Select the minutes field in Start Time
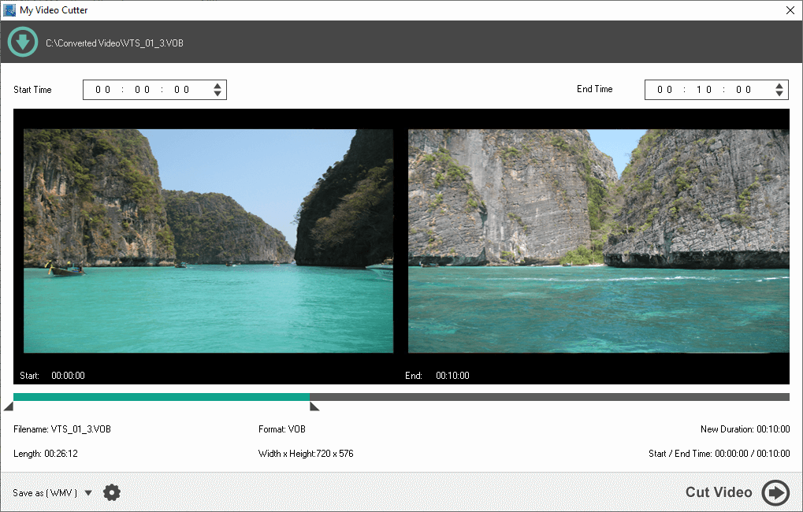Image resolution: width=803 pixels, height=512 pixels. click(x=143, y=90)
